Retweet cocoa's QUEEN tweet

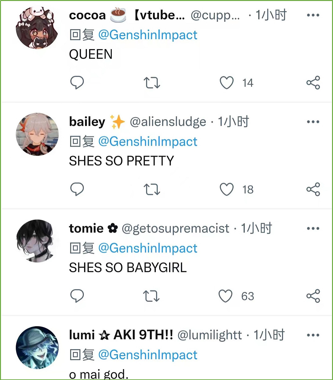152,83
